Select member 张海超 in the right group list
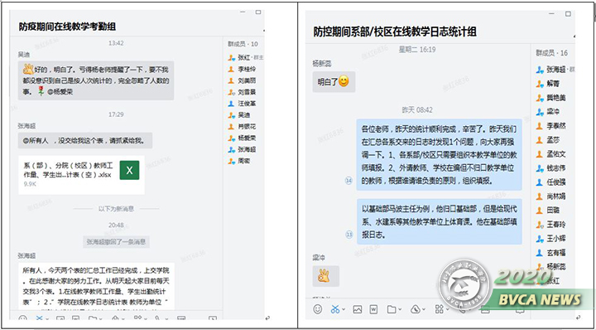Viewport: 596px width, 330px height. 555,70
